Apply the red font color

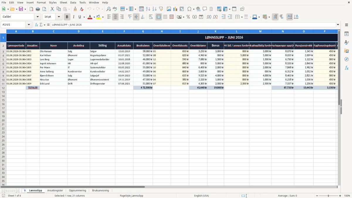tap(90, 17)
